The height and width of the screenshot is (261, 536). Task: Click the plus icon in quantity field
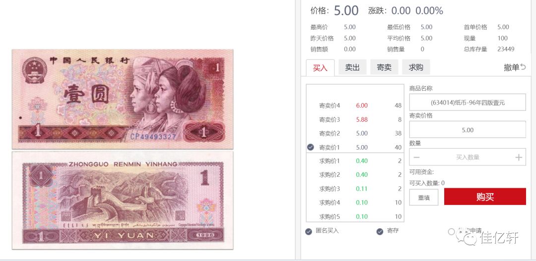(x=519, y=157)
